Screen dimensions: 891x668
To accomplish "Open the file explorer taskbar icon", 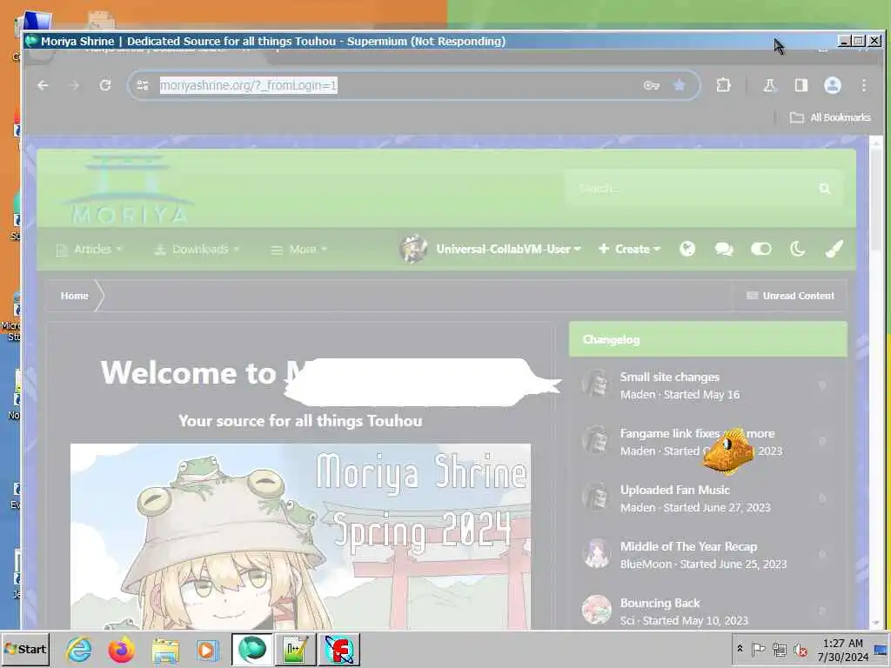I will click(x=165, y=651).
